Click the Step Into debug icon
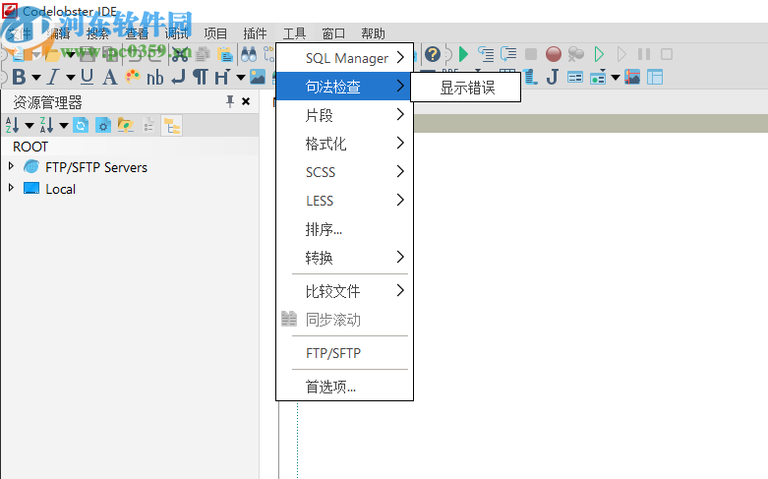The height and width of the screenshot is (479, 768). click(486, 54)
